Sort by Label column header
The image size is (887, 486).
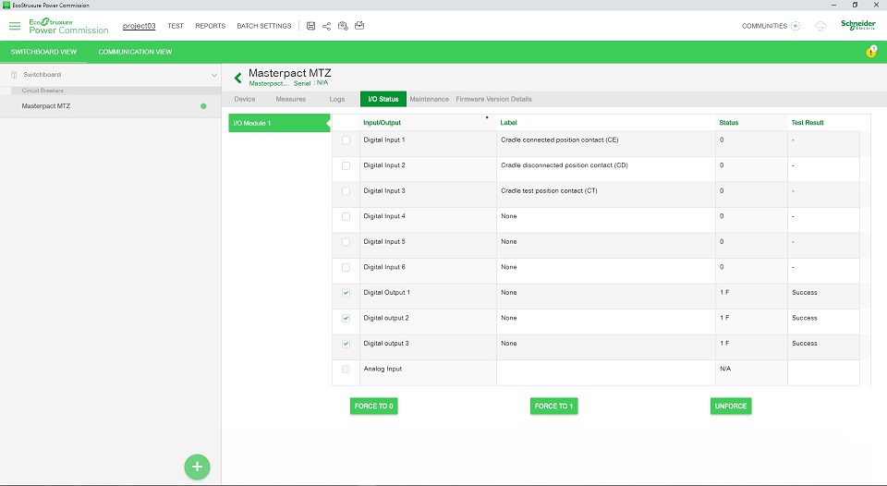[508, 123]
